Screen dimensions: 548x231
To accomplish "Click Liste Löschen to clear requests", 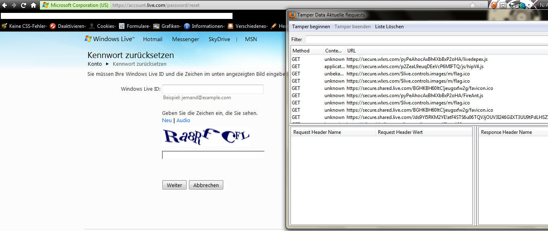I will [x=389, y=27].
